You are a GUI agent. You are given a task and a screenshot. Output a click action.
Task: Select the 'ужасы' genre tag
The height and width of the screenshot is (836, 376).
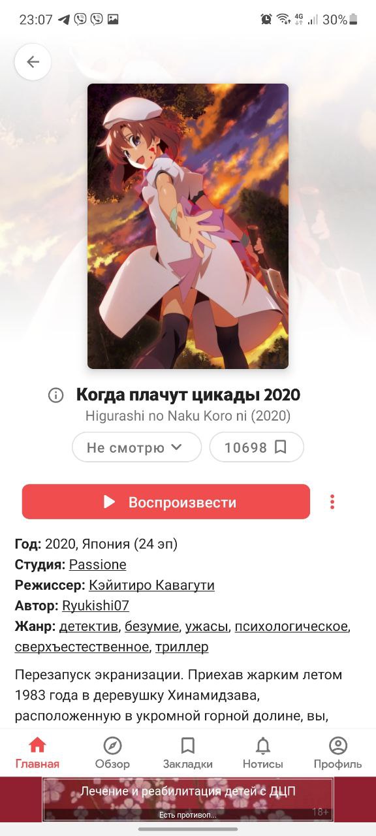coord(206,626)
